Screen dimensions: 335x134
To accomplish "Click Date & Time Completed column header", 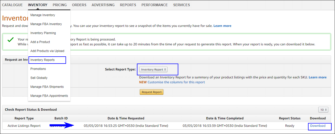I will point(225,118).
